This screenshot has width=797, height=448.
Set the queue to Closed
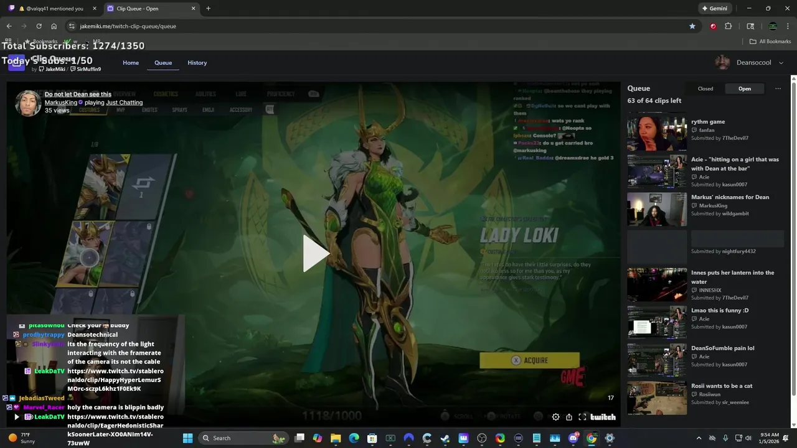point(705,88)
